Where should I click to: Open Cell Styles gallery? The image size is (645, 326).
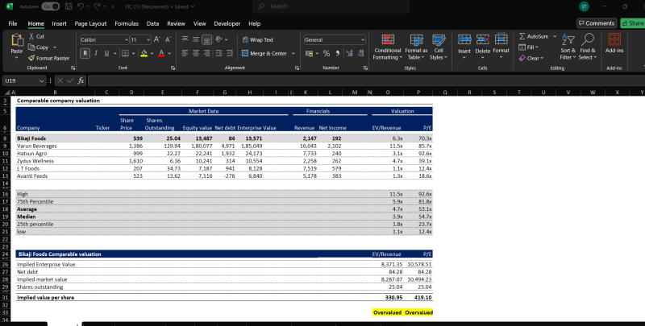pyautogui.click(x=439, y=47)
